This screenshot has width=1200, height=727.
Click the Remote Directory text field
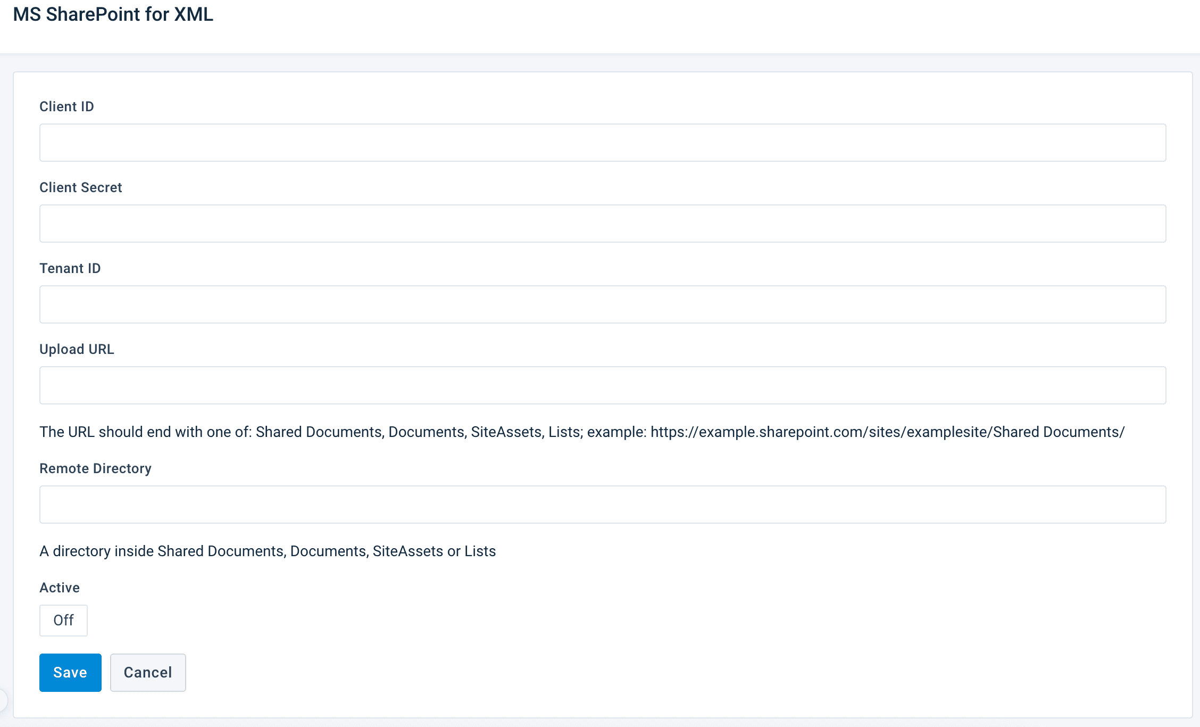click(603, 505)
